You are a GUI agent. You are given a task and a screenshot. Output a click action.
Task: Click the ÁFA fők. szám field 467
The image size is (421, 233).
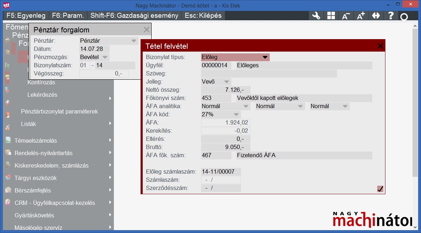click(216, 155)
